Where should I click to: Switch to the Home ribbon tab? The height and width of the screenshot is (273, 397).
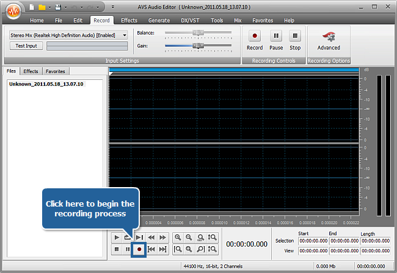(x=37, y=21)
